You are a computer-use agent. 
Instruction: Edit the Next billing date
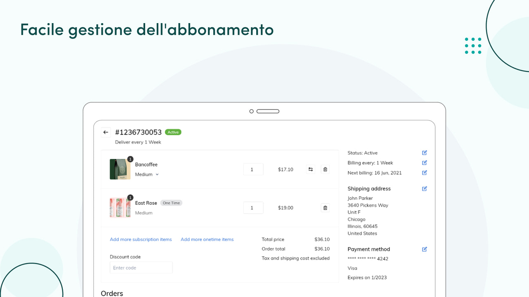pos(424,172)
